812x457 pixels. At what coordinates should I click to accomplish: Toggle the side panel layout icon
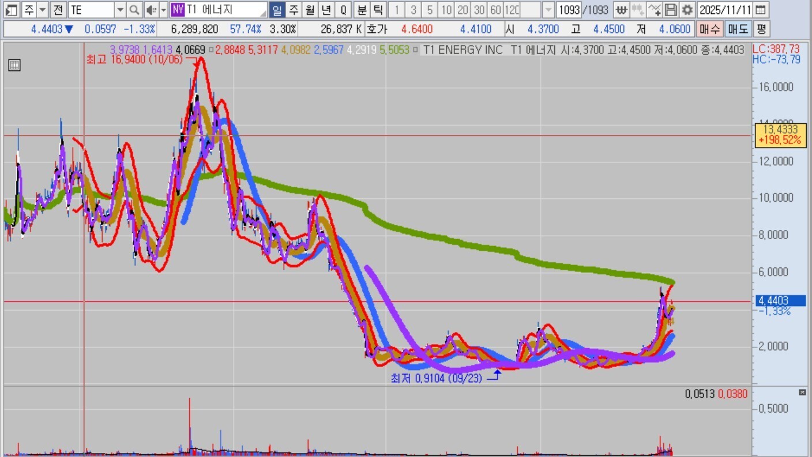12,10
